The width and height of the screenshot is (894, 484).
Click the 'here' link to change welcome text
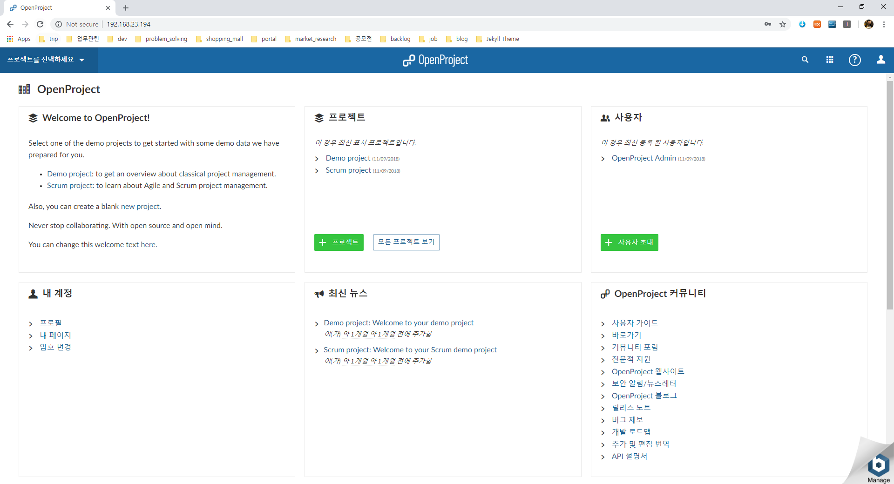(x=148, y=244)
